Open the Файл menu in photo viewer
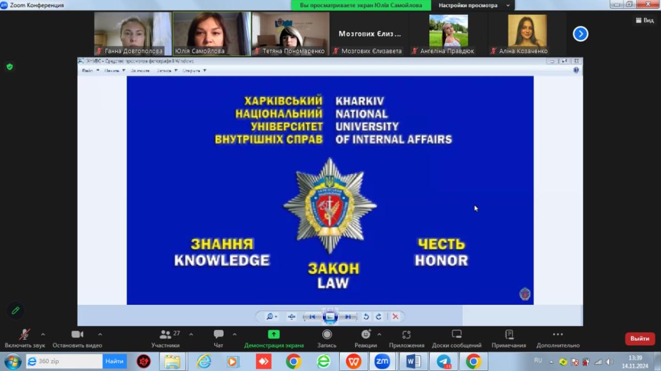Viewport: 661px width, 371px height. 89,70
